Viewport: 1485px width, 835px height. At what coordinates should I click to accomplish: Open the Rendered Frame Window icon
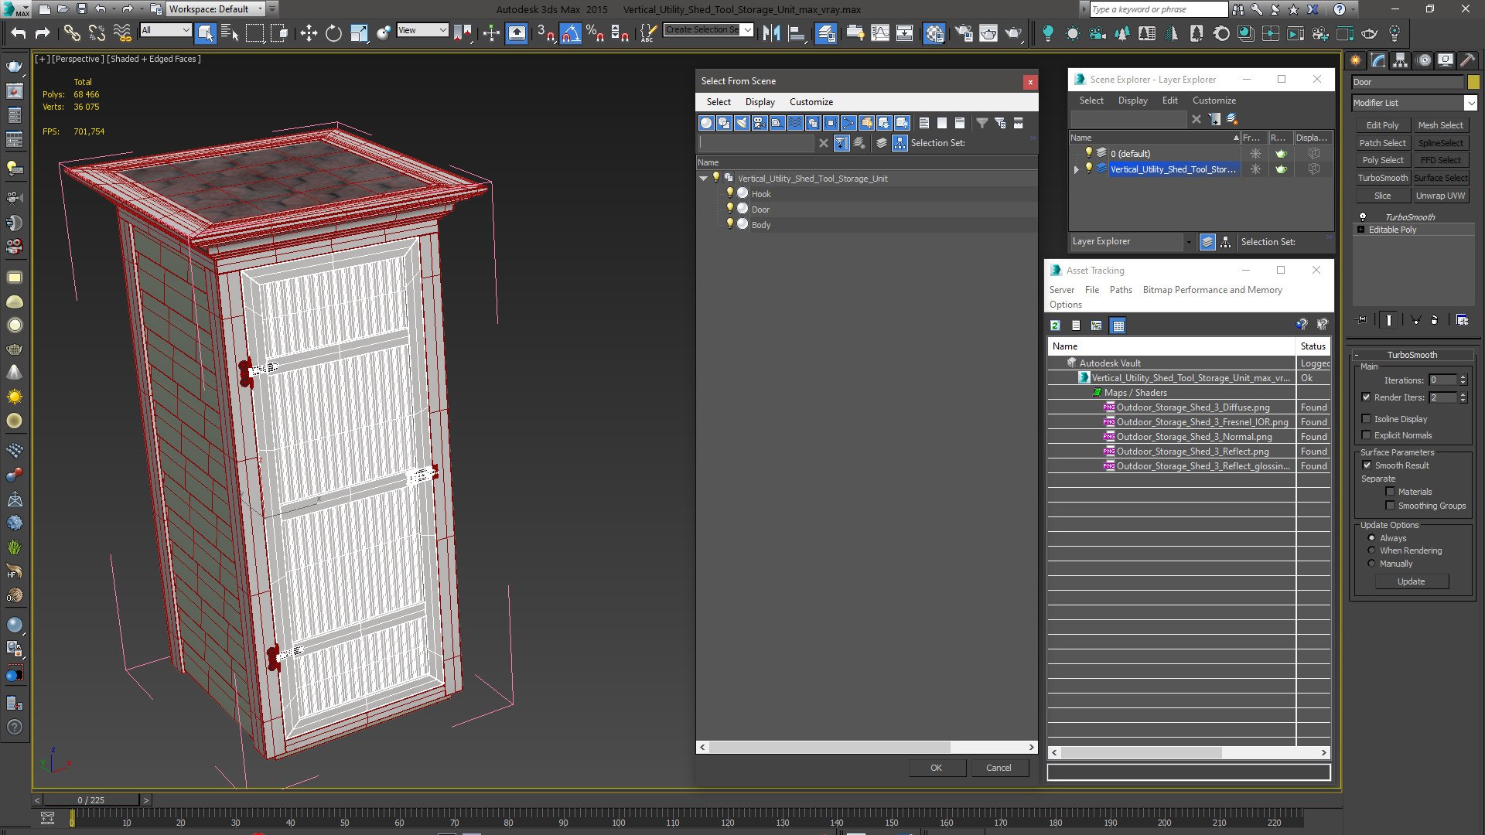point(988,32)
